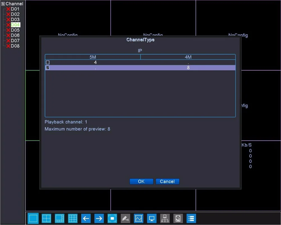Click the Kb/S bitrate label
Screen dimensions: 281x225
(x=247, y=145)
